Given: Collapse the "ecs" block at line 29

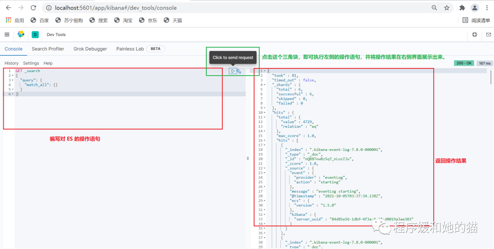Looking at the screenshot, I should 264,201.
